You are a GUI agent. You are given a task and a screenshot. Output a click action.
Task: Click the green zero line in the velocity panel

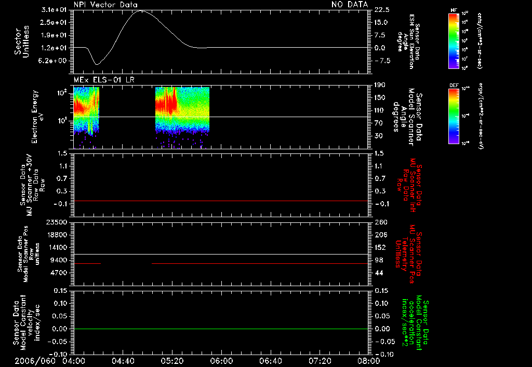tap(221, 329)
